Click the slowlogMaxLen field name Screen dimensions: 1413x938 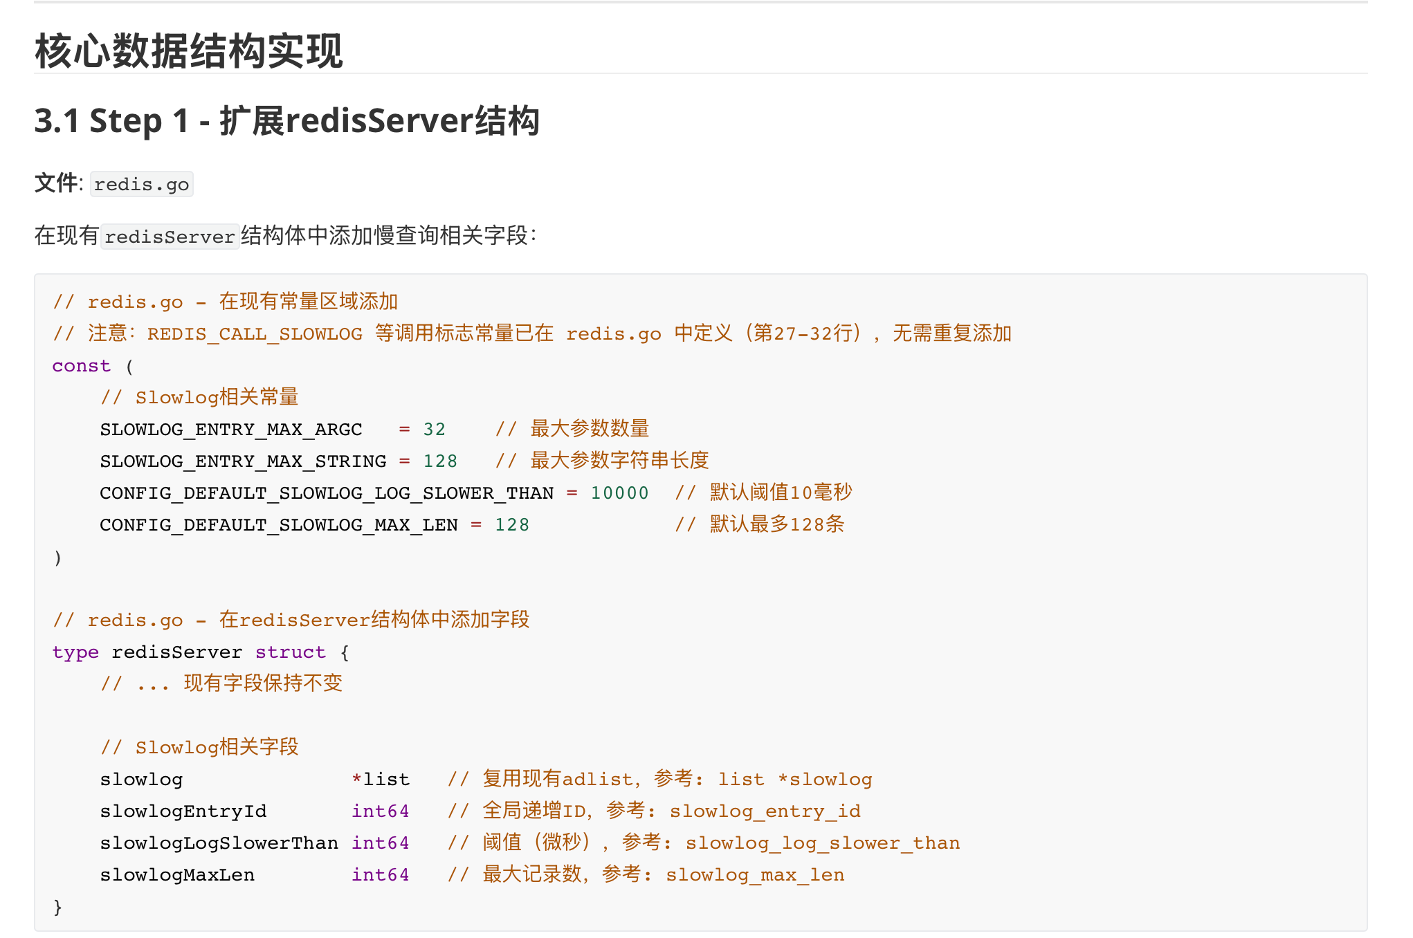click(x=177, y=875)
